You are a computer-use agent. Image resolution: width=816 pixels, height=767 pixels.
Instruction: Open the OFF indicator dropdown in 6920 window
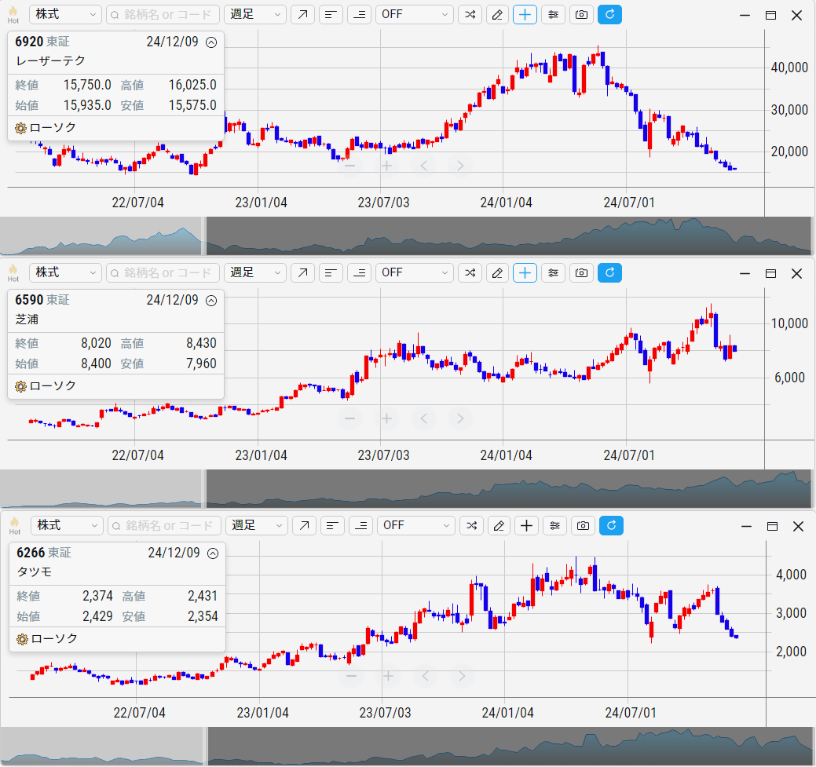(x=414, y=15)
